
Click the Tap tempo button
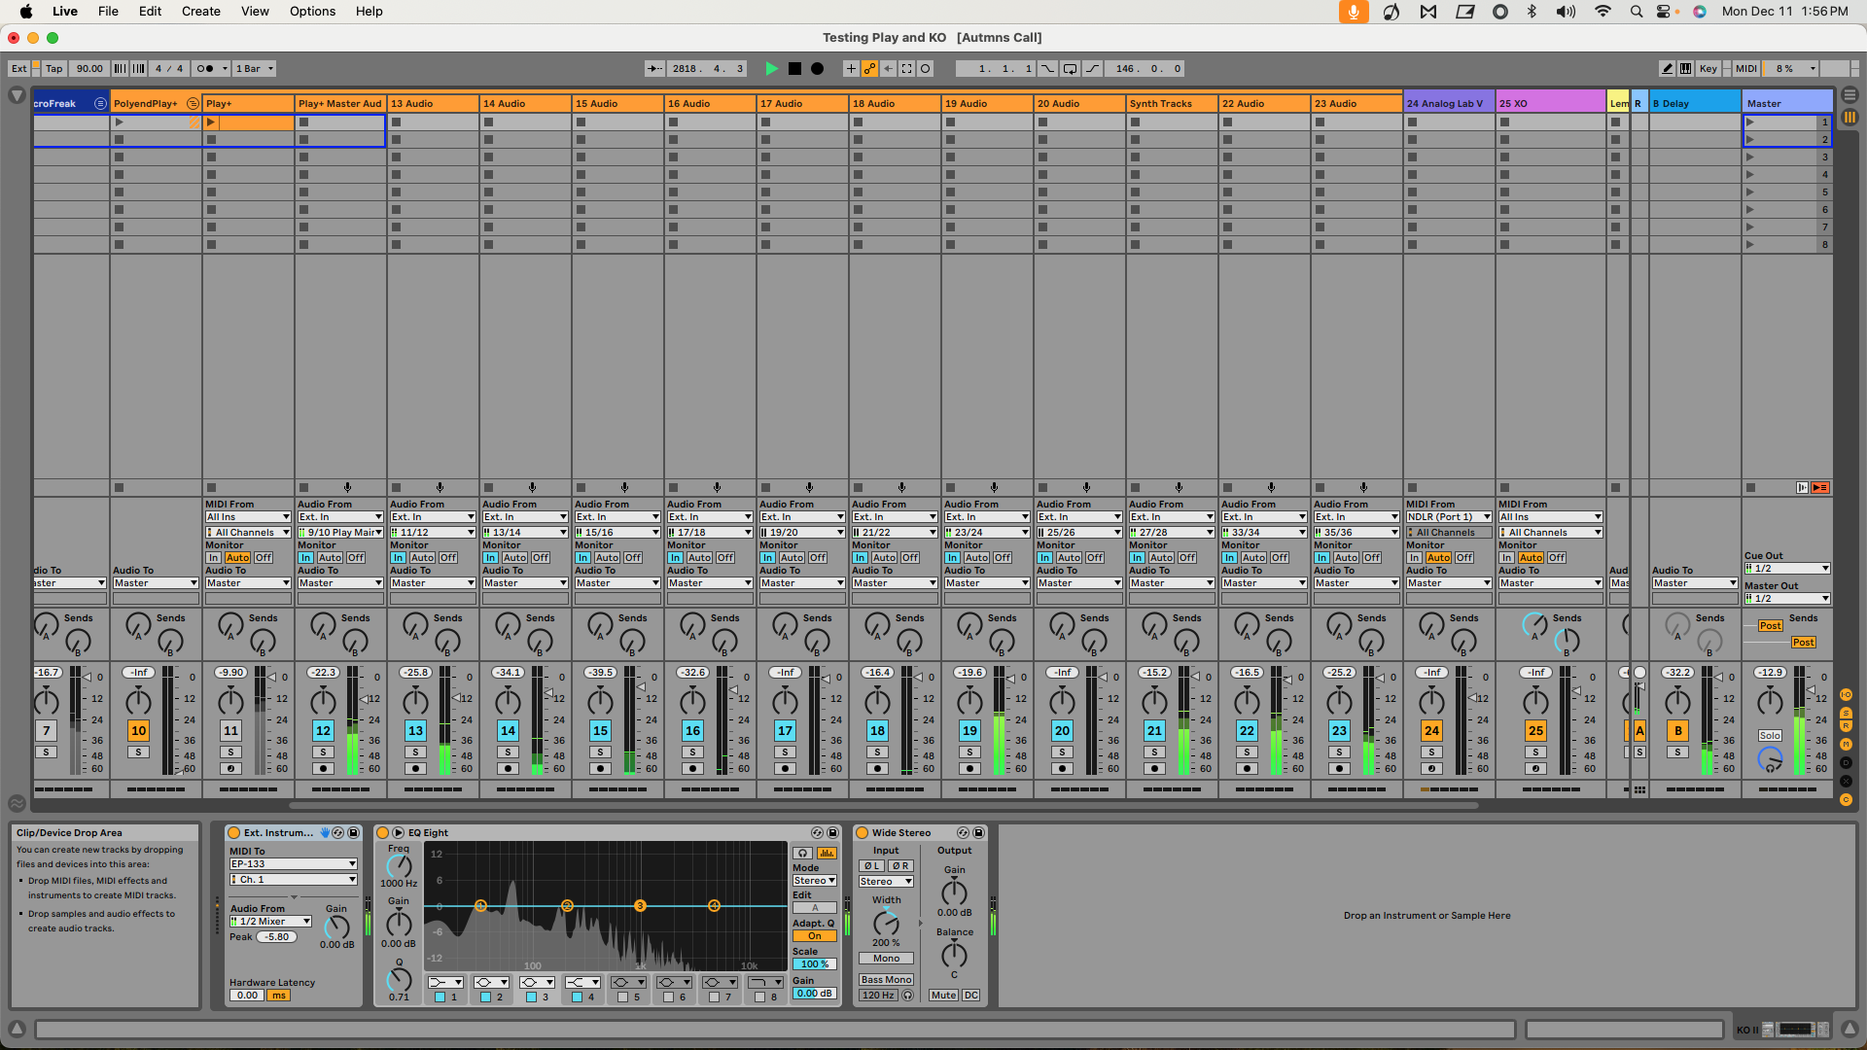click(54, 69)
